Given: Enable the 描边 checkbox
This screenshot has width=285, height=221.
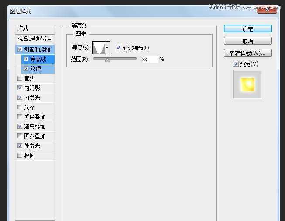Looking at the screenshot, I should point(20,78).
